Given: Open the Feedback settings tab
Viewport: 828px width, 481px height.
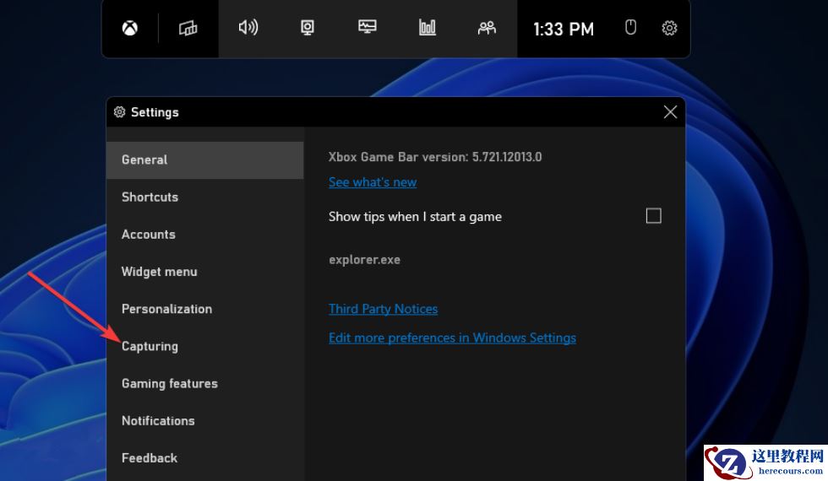Looking at the screenshot, I should pos(204,458).
